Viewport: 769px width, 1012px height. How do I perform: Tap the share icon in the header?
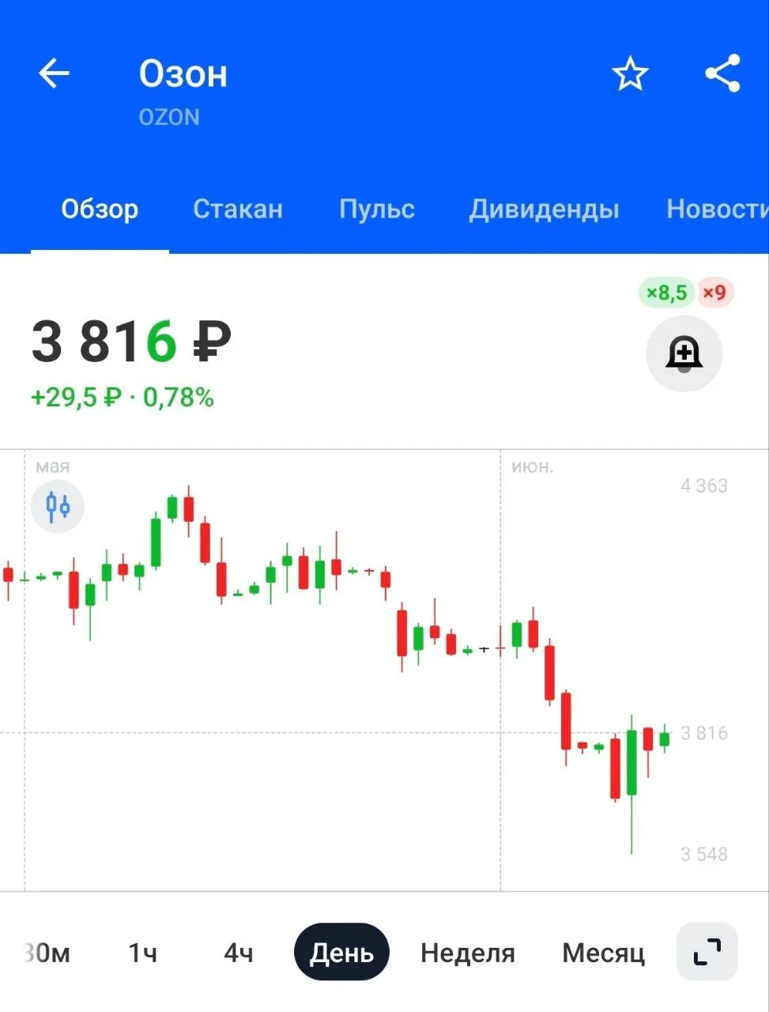(x=722, y=74)
